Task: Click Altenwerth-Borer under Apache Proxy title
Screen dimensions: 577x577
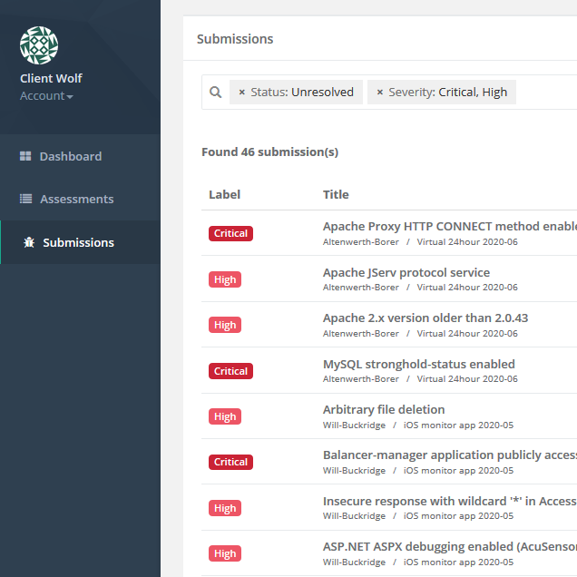Action: click(x=361, y=241)
